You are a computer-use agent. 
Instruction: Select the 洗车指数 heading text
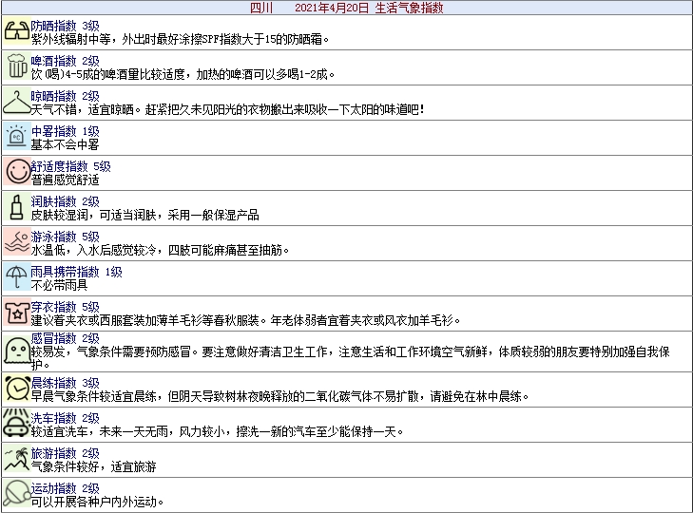tap(54, 418)
